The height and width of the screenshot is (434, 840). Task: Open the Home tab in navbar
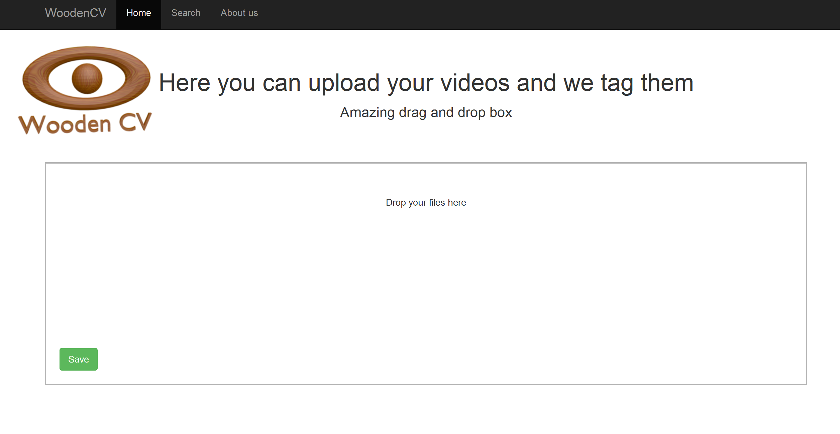138,13
